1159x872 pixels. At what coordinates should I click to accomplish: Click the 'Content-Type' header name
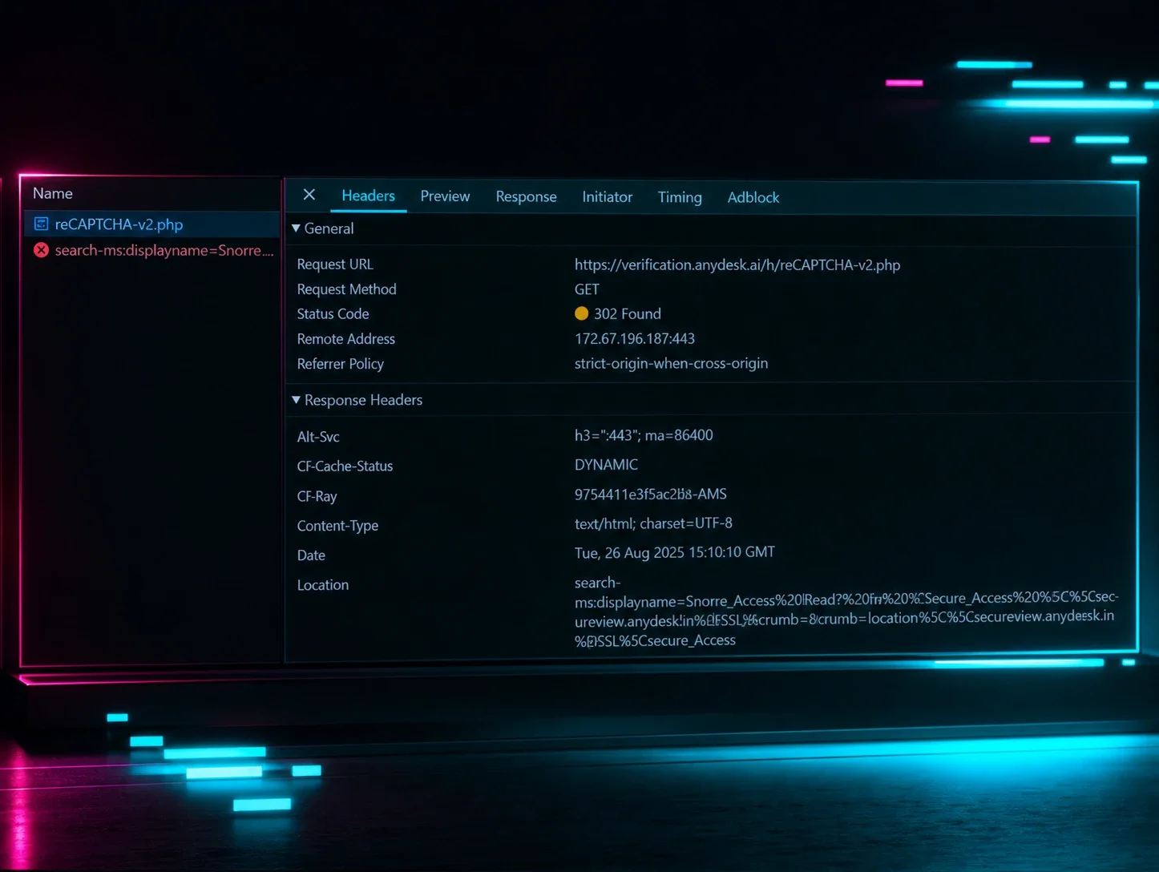tap(337, 526)
